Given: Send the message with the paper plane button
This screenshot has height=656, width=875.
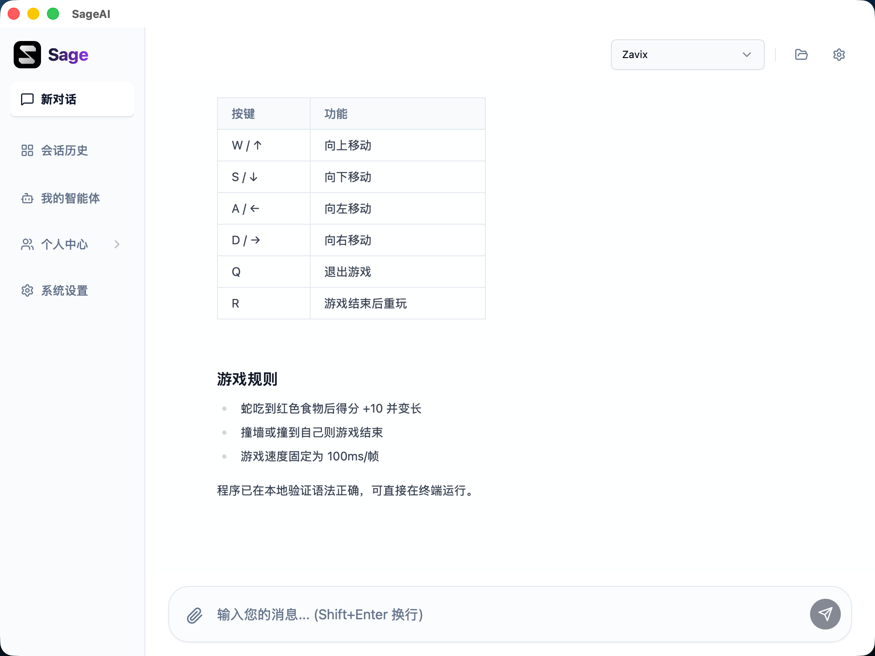Looking at the screenshot, I should pyautogui.click(x=825, y=614).
